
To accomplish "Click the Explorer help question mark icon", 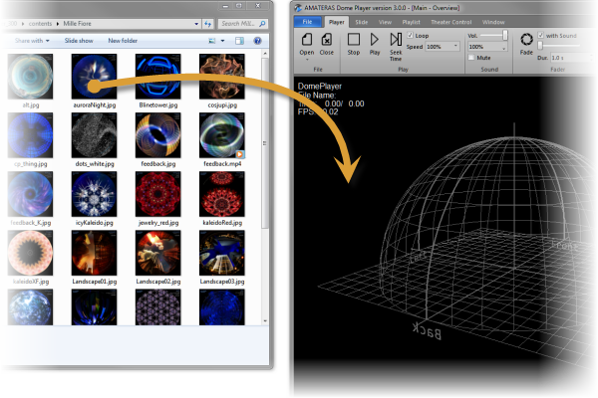I will [x=257, y=41].
